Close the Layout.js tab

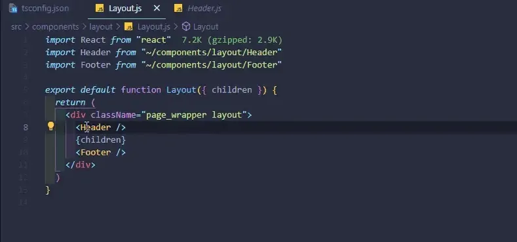point(157,9)
